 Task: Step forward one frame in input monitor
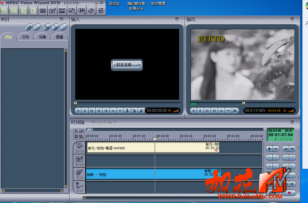pos(99,111)
